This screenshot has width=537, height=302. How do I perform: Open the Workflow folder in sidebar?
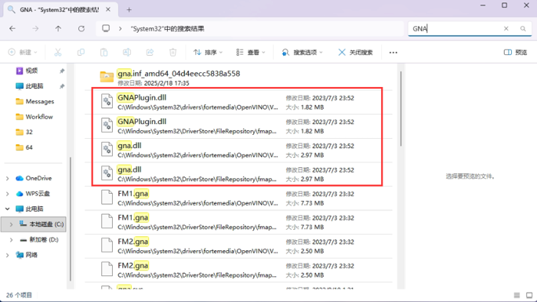[39, 117]
